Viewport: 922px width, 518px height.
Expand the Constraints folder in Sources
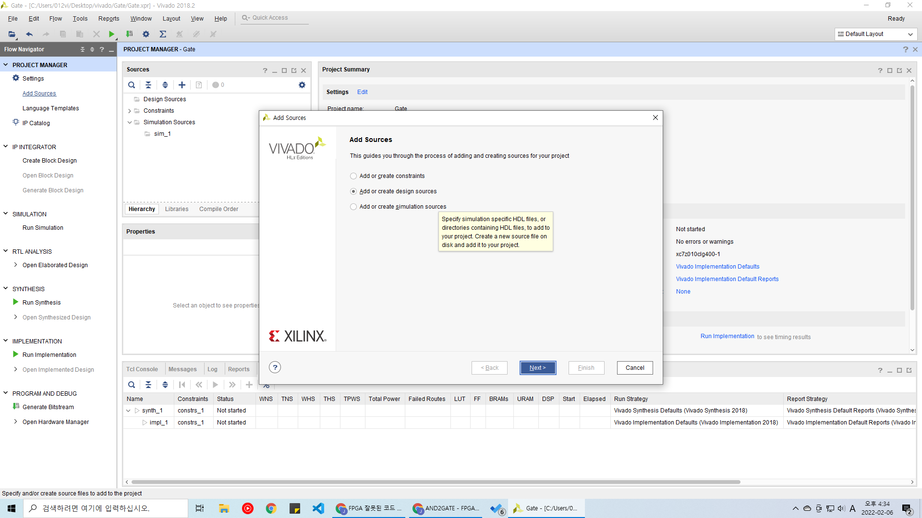(130, 111)
